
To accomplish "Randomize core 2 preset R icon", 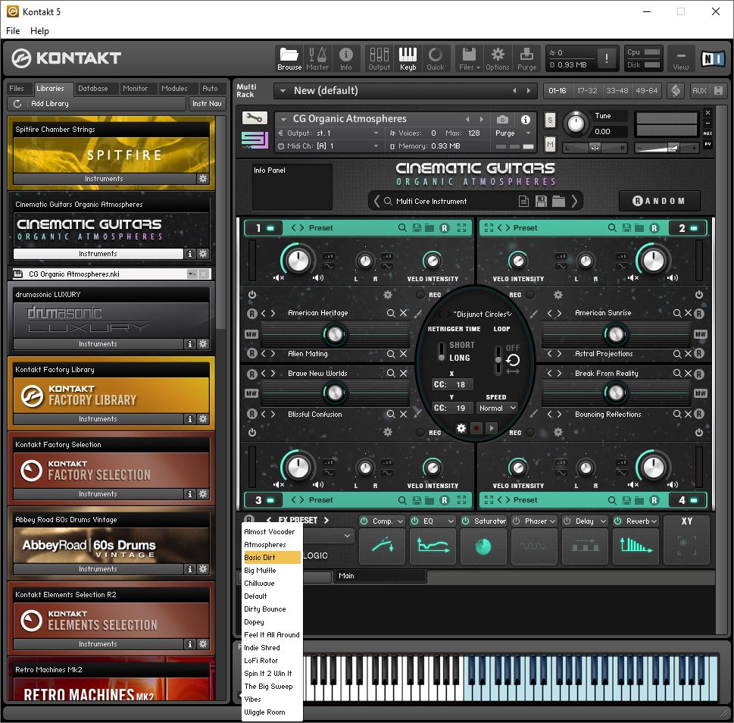I will (654, 228).
